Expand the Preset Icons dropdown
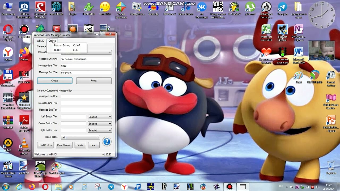 pyautogui.click(x=80, y=137)
